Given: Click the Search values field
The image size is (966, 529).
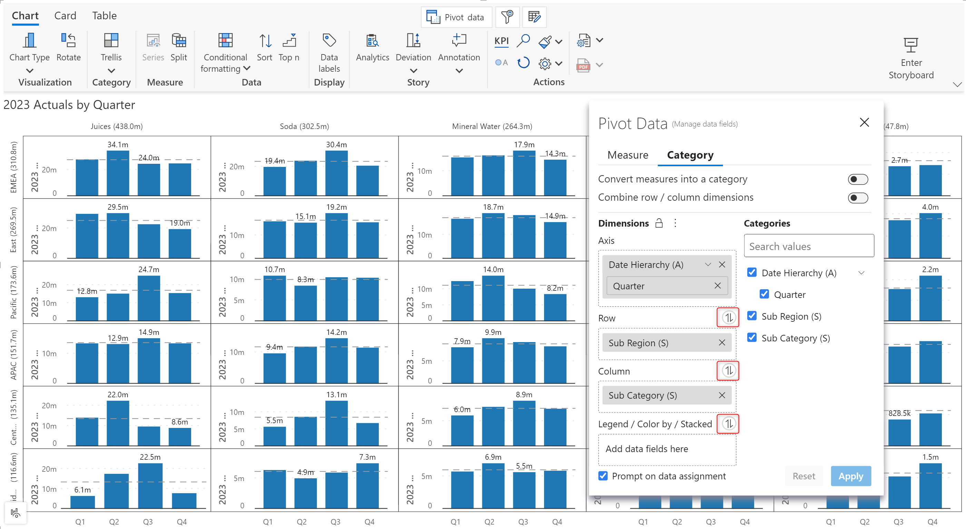Looking at the screenshot, I should point(809,246).
